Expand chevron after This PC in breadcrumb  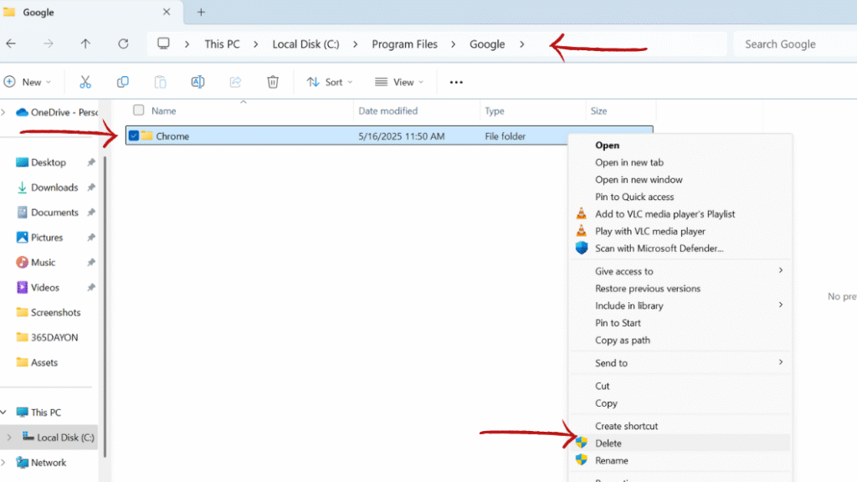256,44
